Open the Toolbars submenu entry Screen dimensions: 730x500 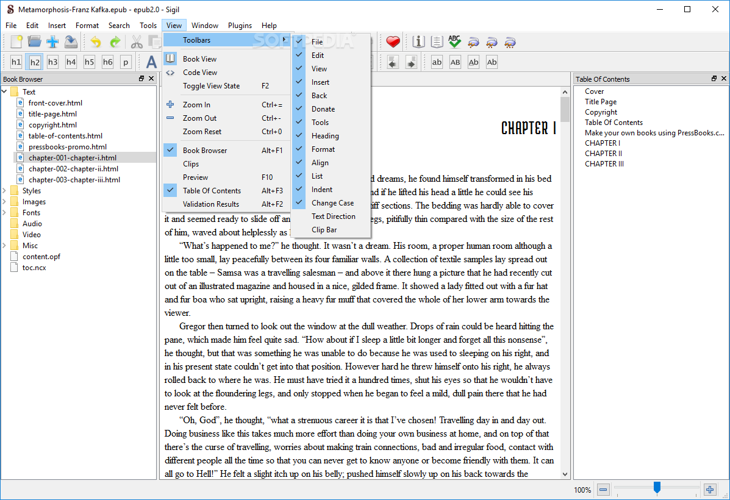click(227, 40)
